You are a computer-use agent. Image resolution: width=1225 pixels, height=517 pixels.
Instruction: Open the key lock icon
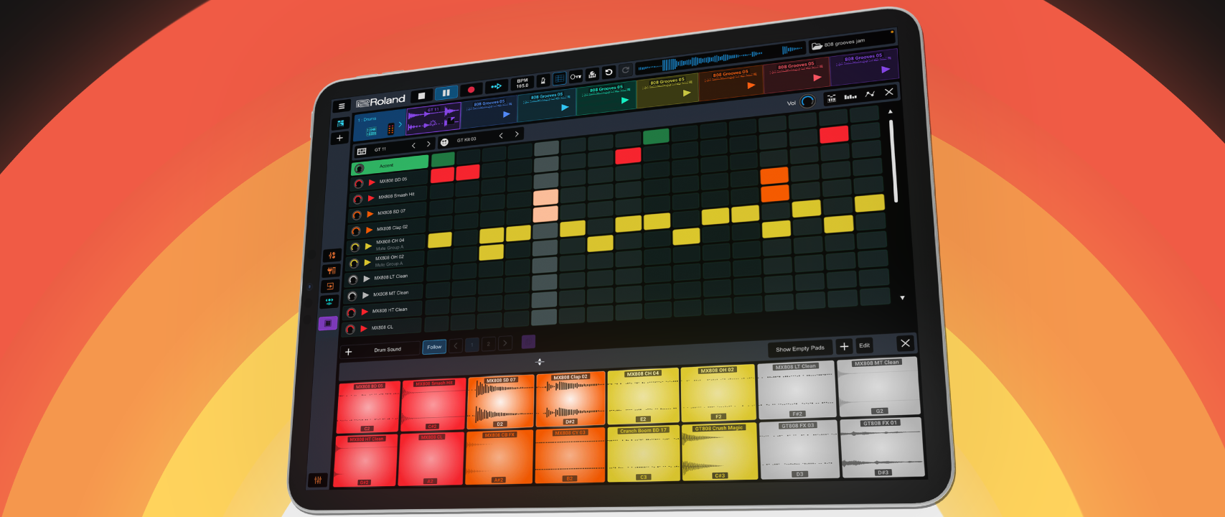[x=576, y=77]
